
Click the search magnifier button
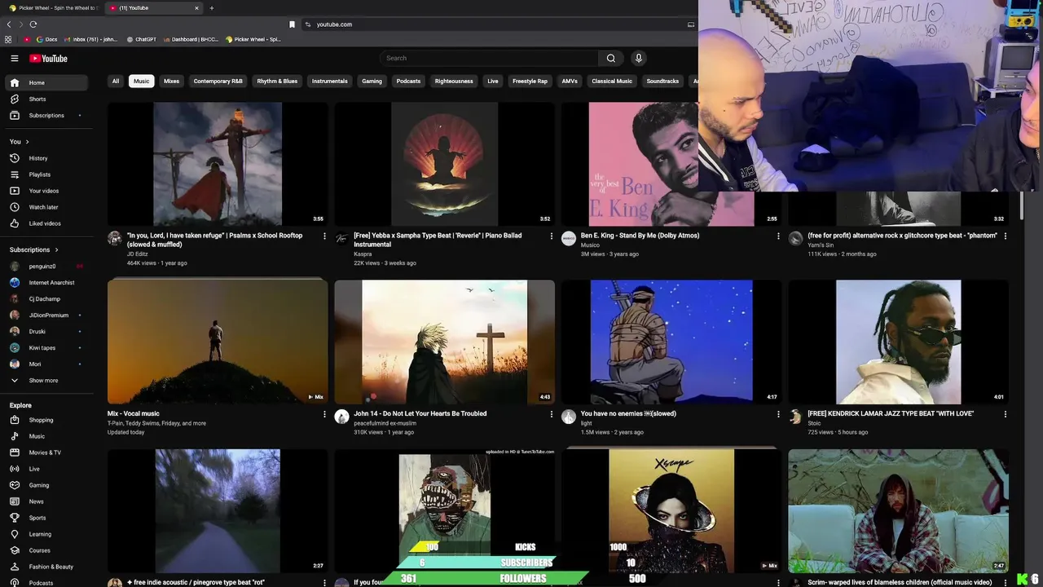tap(611, 58)
